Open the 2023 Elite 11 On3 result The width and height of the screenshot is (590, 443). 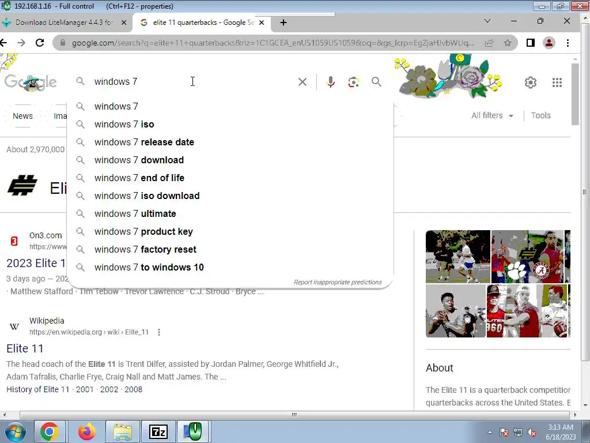[x=36, y=263]
